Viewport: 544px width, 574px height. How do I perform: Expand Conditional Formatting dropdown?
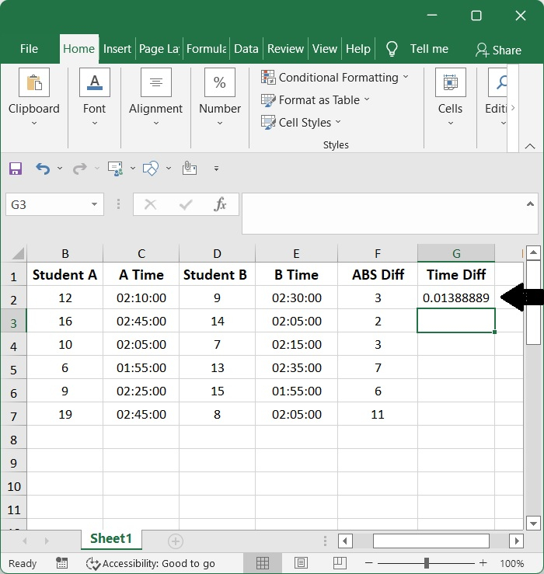(x=406, y=77)
